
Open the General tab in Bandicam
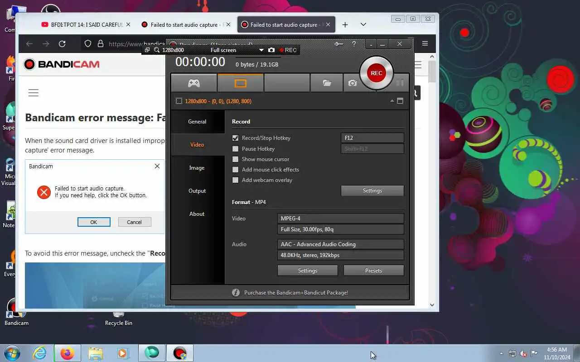click(x=197, y=122)
